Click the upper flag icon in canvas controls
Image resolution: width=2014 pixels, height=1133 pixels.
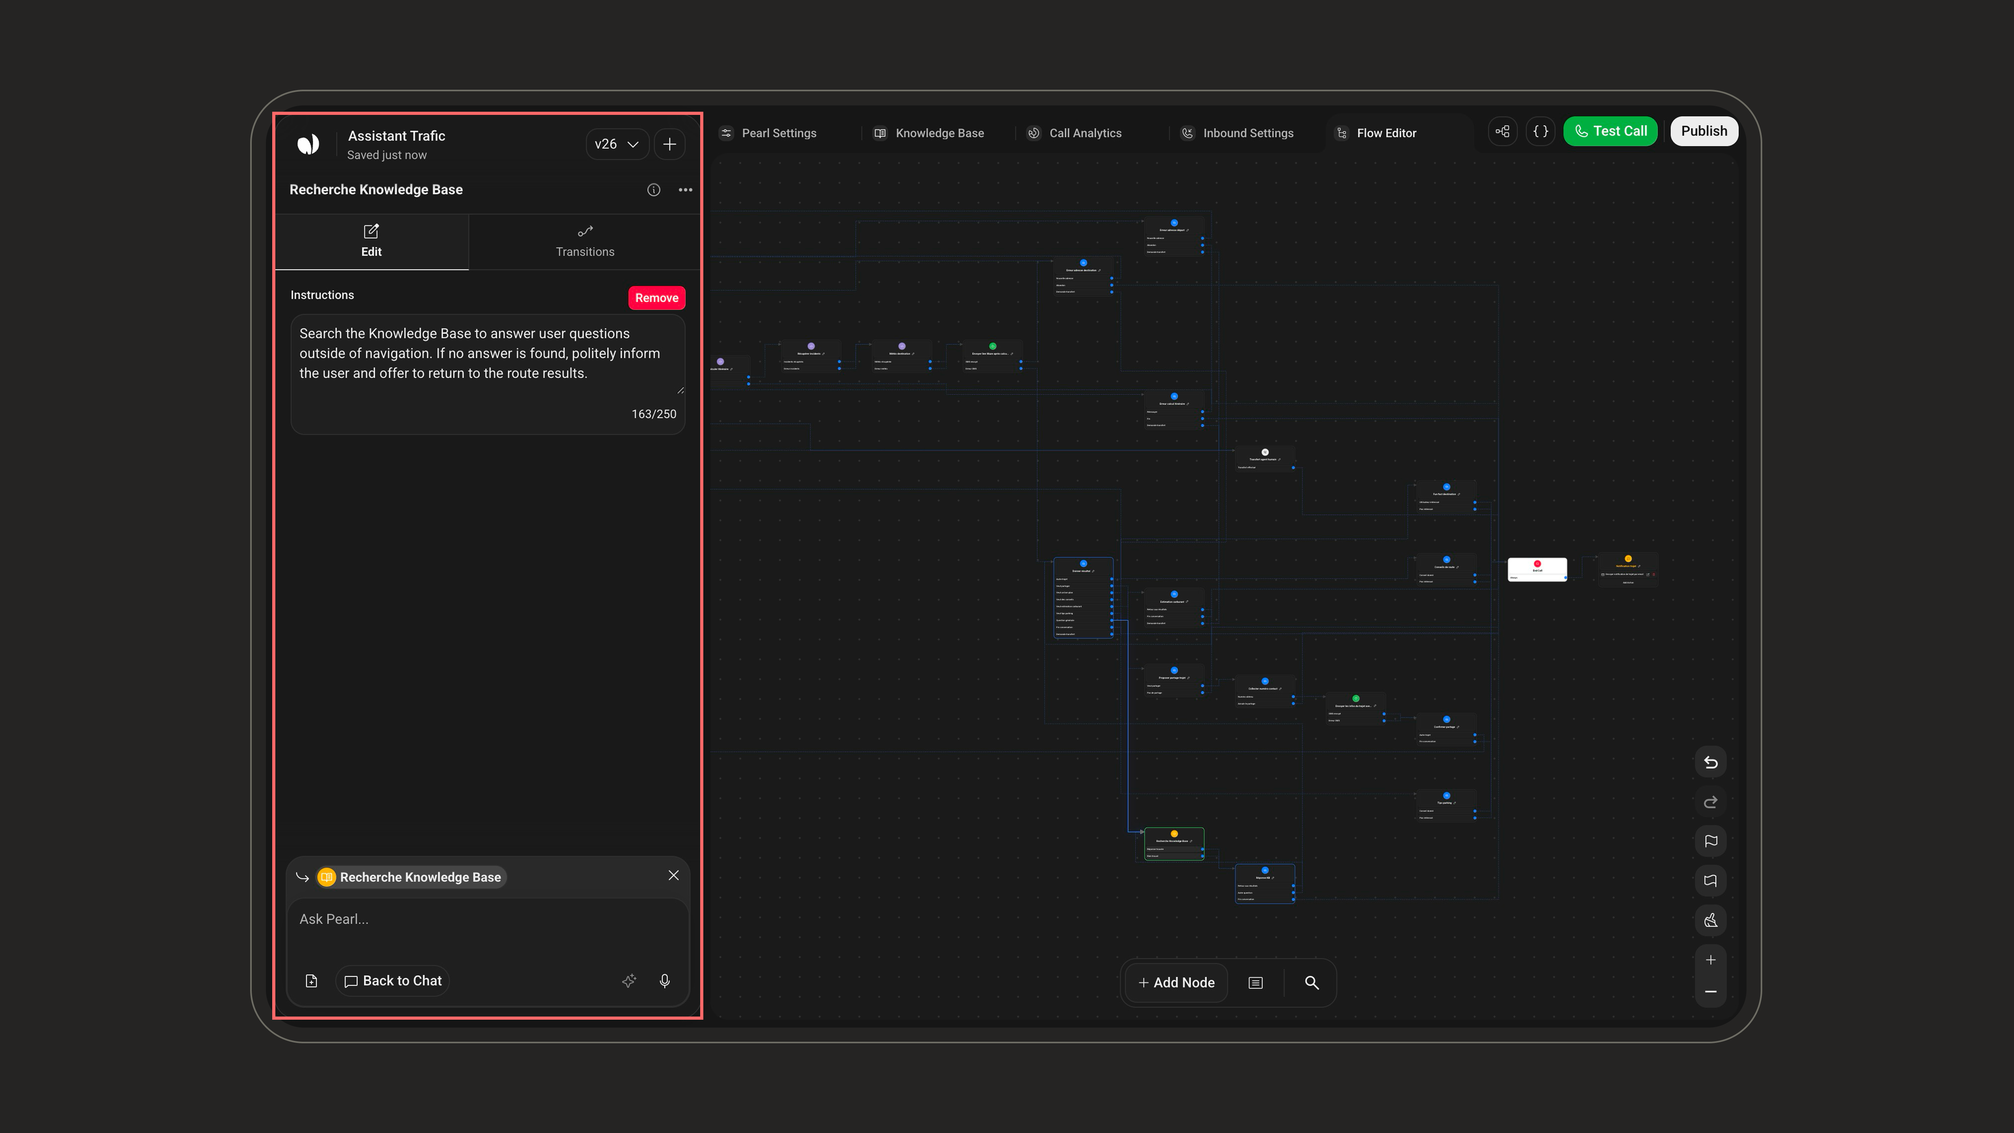[x=1710, y=841]
